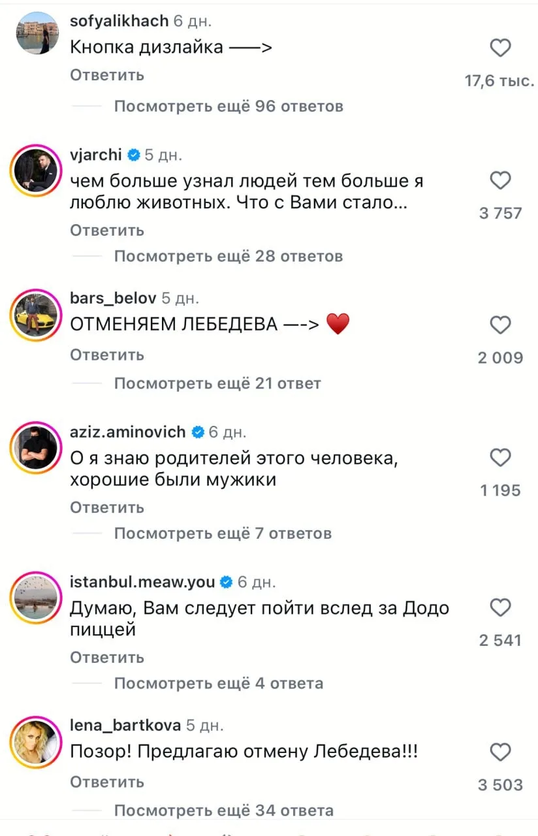This screenshot has width=538, height=836.
Task: Like vjarchi's comment about animals
Action: coord(500,180)
